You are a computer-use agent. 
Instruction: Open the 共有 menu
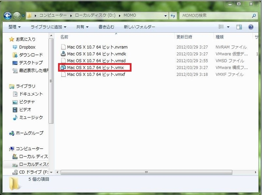point(82,27)
